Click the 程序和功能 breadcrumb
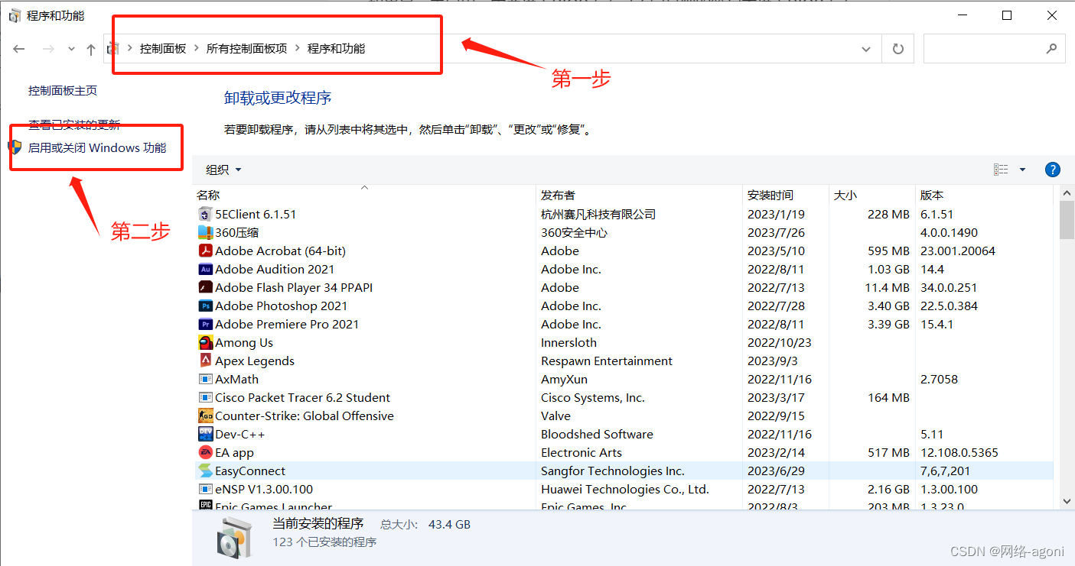 click(336, 48)
